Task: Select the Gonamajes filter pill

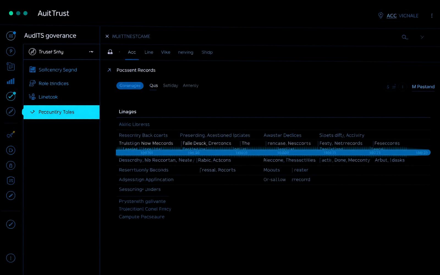Action: (130, 86)
